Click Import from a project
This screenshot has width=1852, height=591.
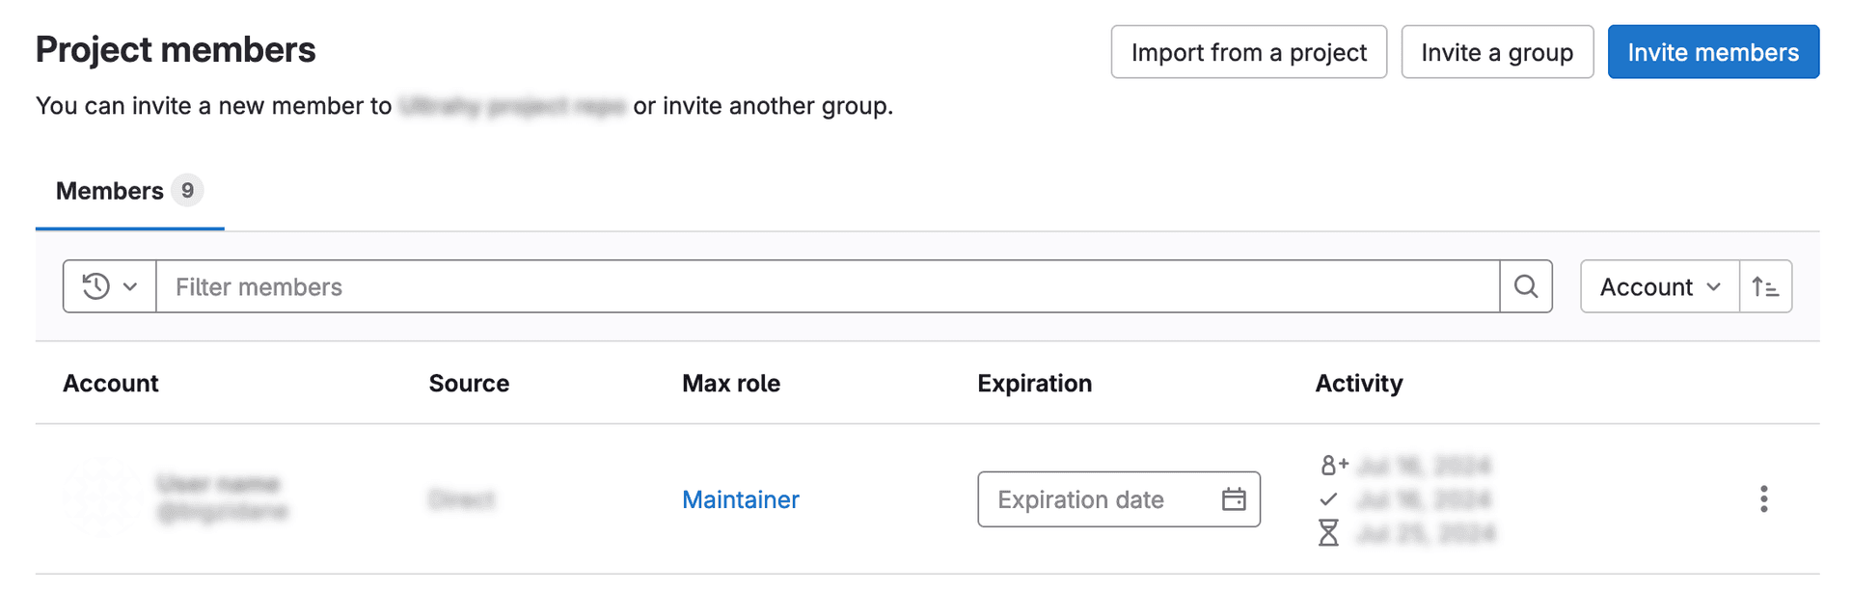[x=1249, y=52]
